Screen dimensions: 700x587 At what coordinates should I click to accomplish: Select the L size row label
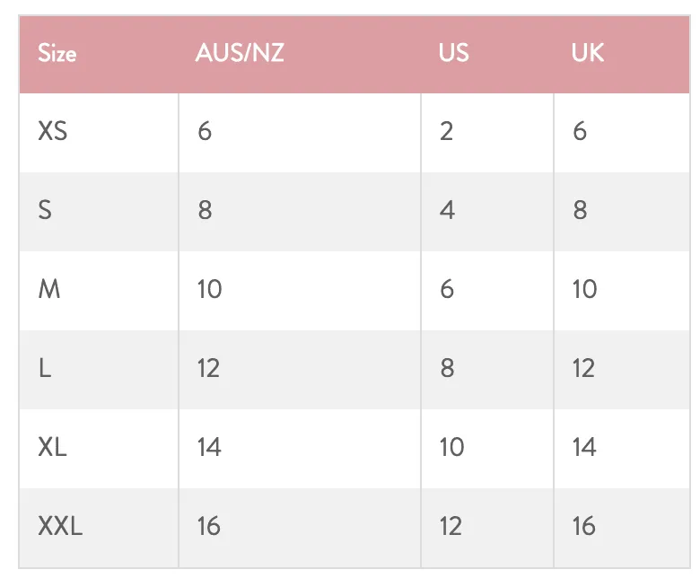pyautogui.click(x=45, y=368)
